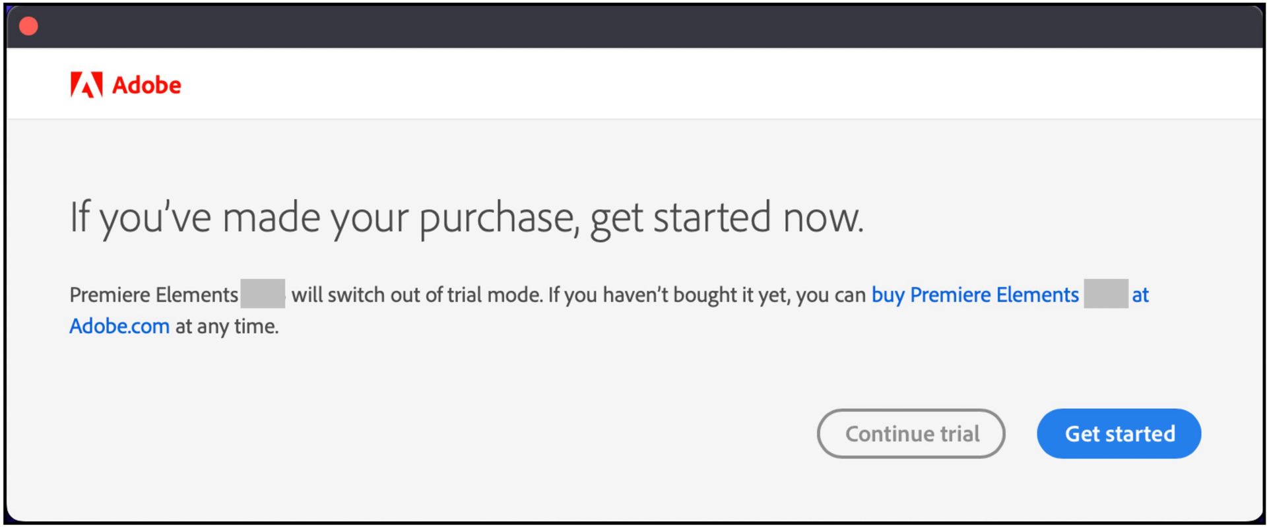Click the blue "at" link text

(x=1140, y=295)
